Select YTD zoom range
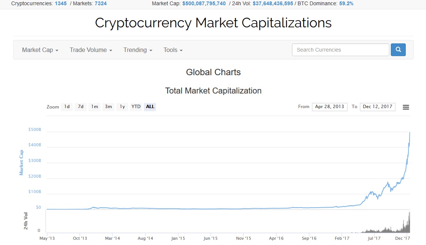The image size is (426, 245). 136,107
